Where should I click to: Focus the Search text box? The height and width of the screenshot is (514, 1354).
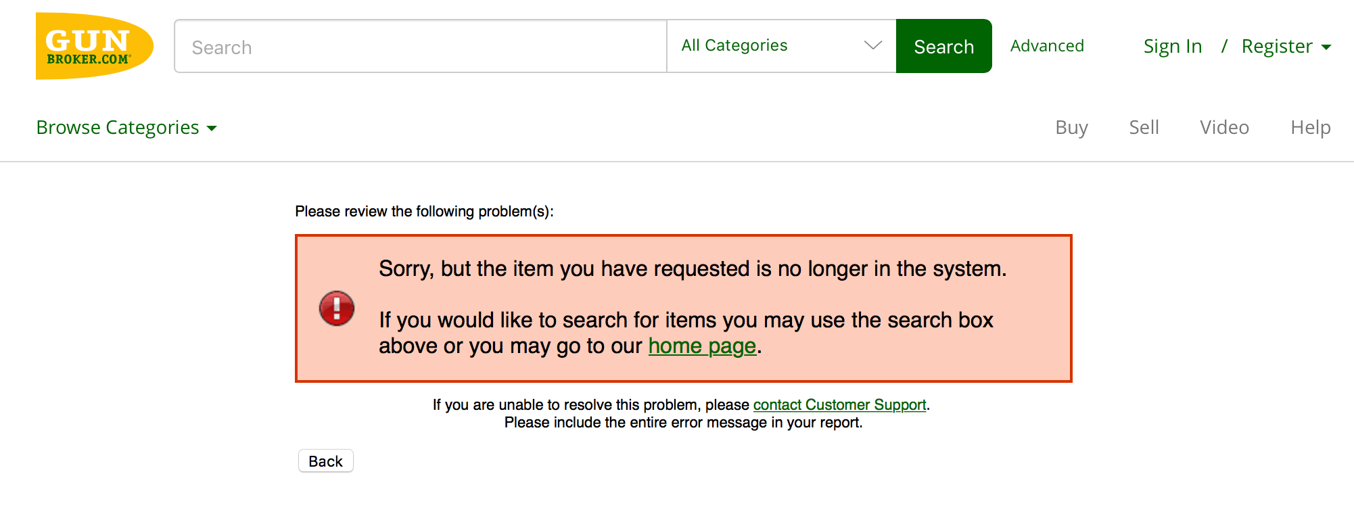click(x=420, y=47)
